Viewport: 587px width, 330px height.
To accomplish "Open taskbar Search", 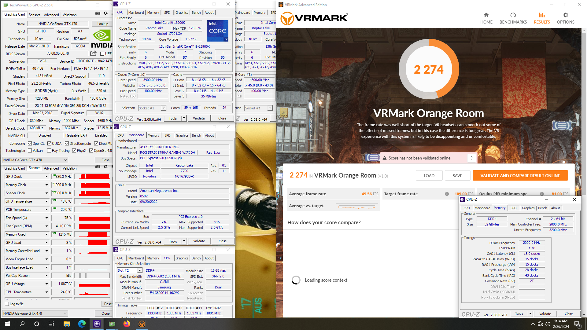I will coord(22,324).
